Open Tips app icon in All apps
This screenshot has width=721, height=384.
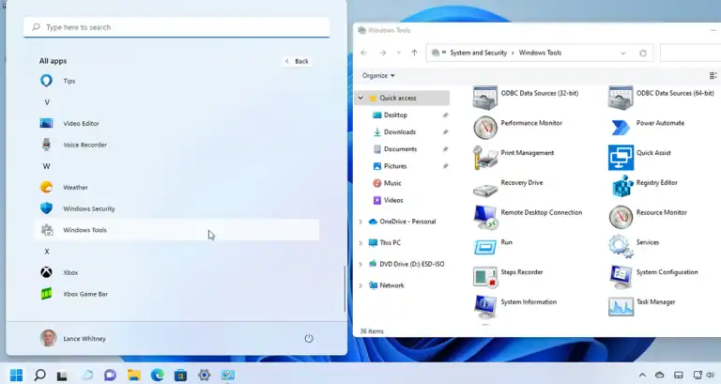(x=46, y=81)
